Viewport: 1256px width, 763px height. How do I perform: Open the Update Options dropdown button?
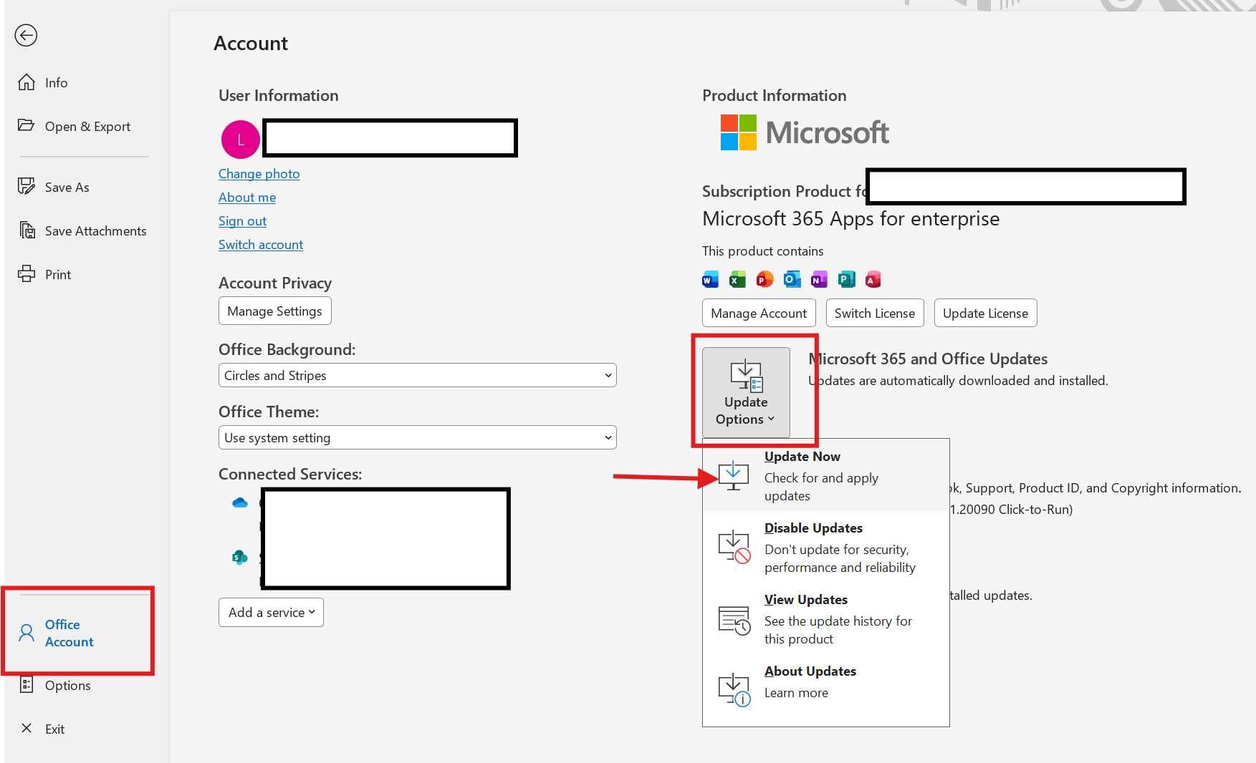[x=746, y=392]
